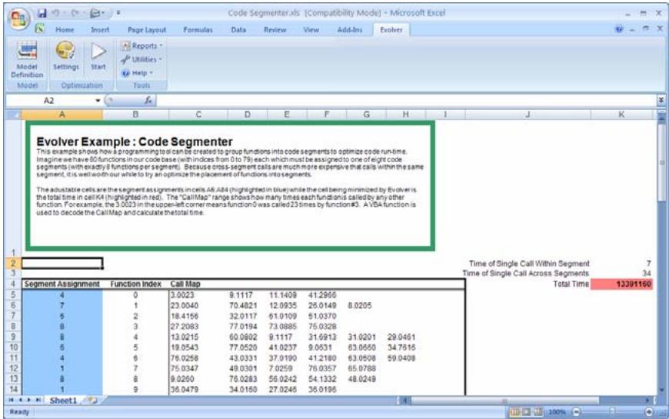669x419 pixels.
Task: Select column K header
Action: coord(621,115)
